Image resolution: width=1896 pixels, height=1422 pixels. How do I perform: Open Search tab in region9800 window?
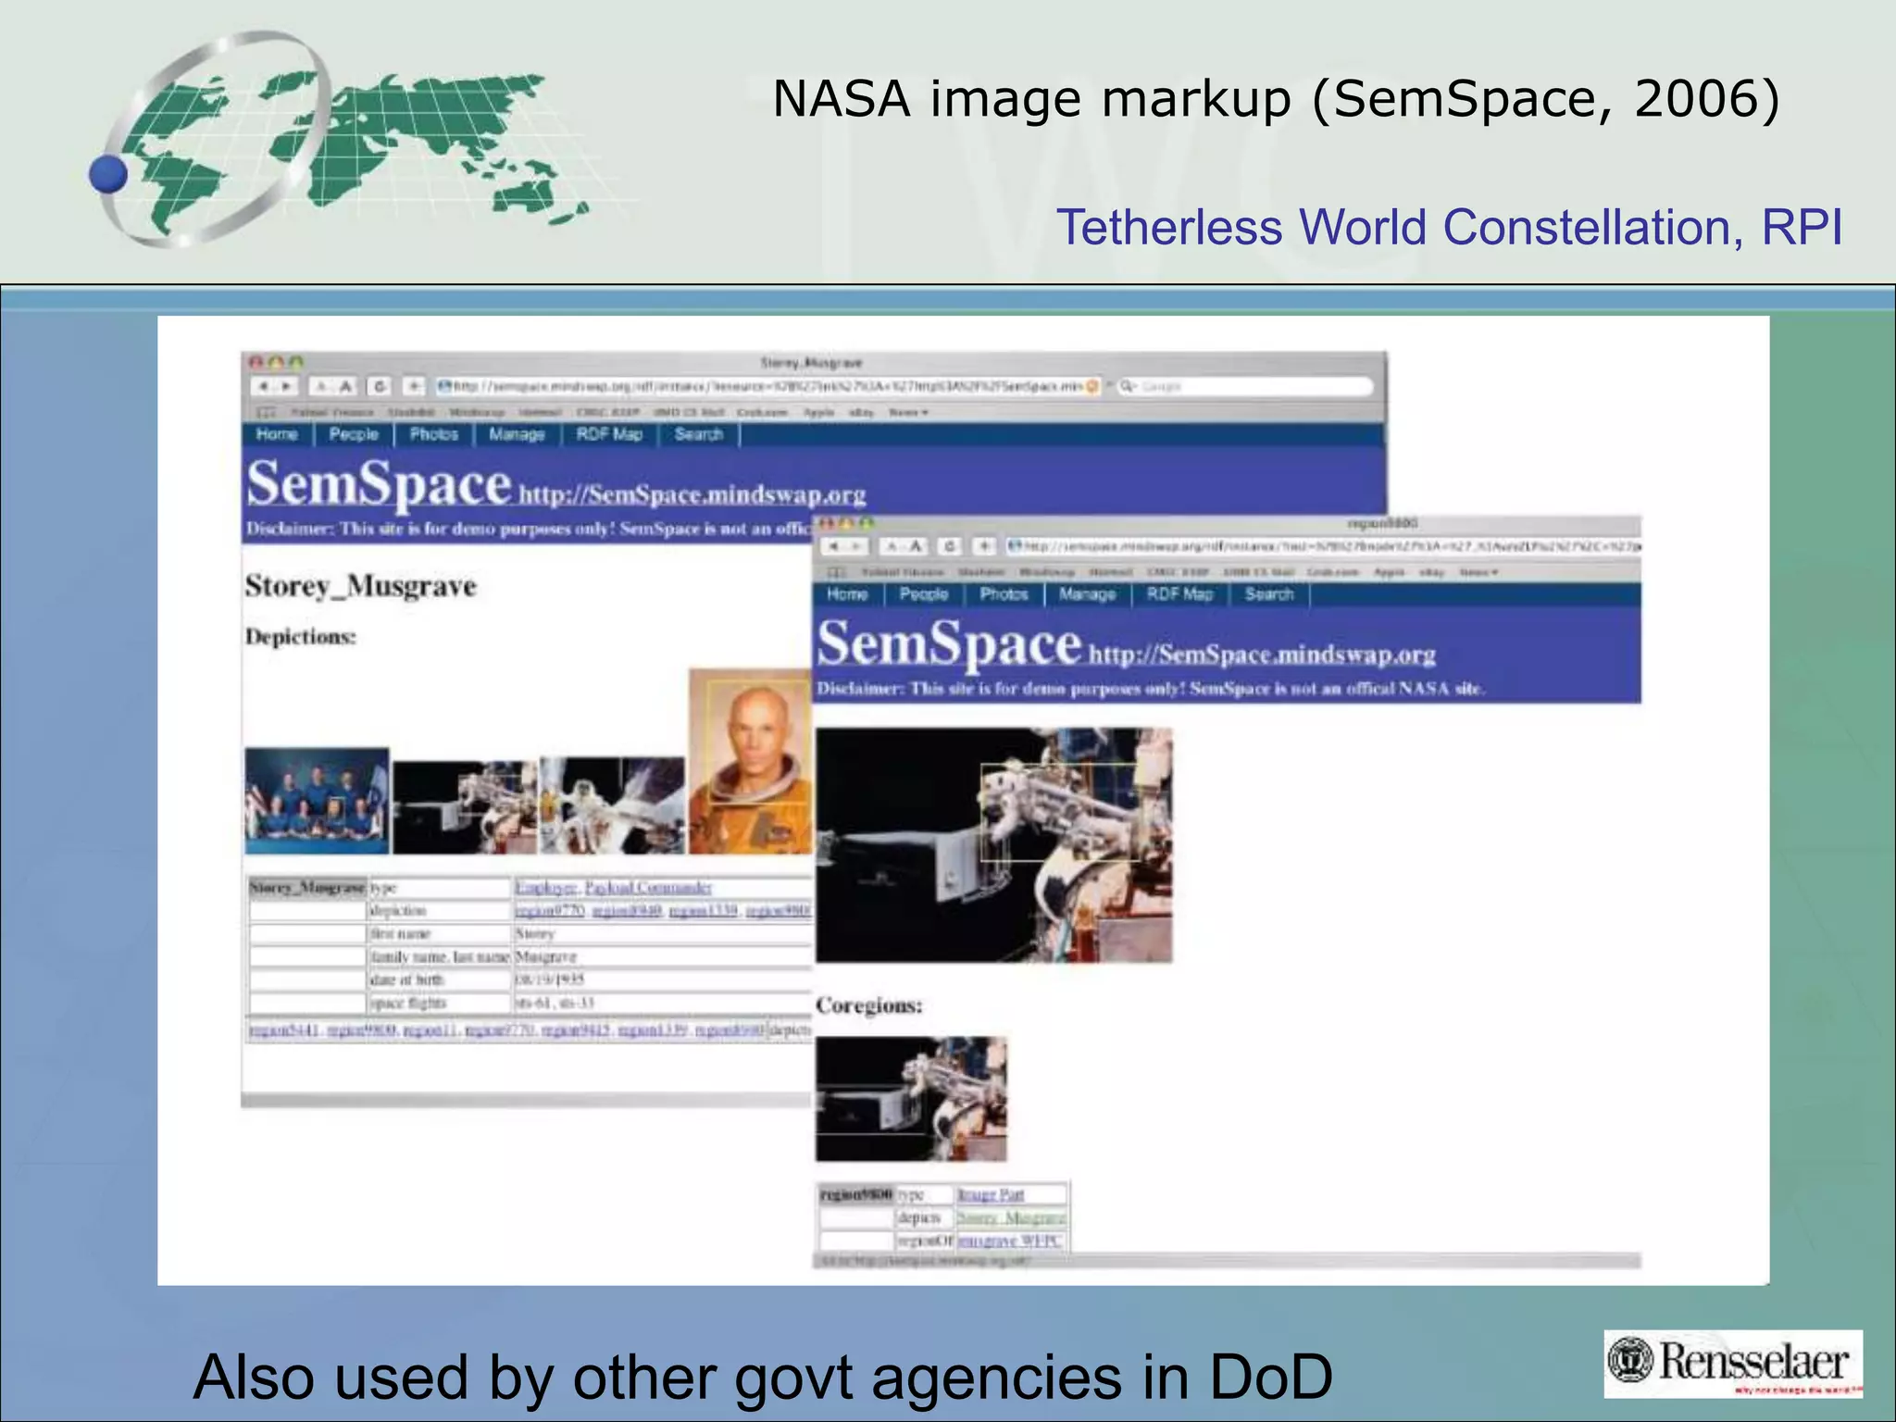click(1269, 594)
